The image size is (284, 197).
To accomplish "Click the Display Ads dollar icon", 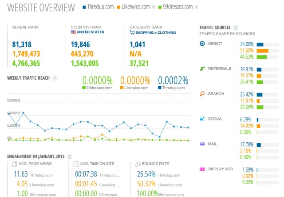I will (x=202, y=169).
